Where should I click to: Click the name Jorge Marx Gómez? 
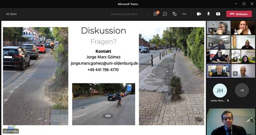103,57
